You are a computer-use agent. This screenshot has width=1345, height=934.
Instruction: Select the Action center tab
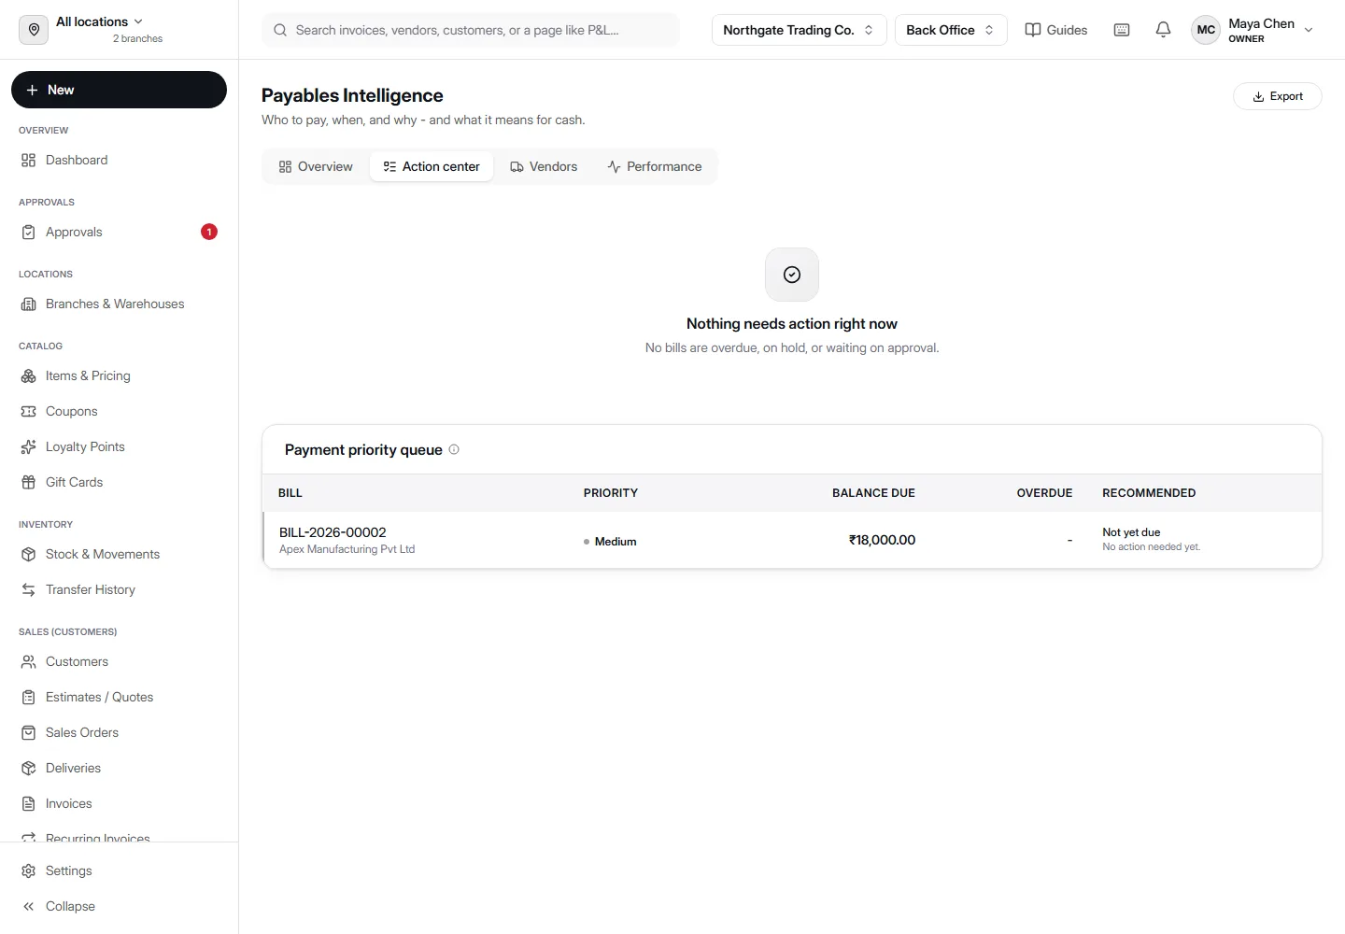432,166
